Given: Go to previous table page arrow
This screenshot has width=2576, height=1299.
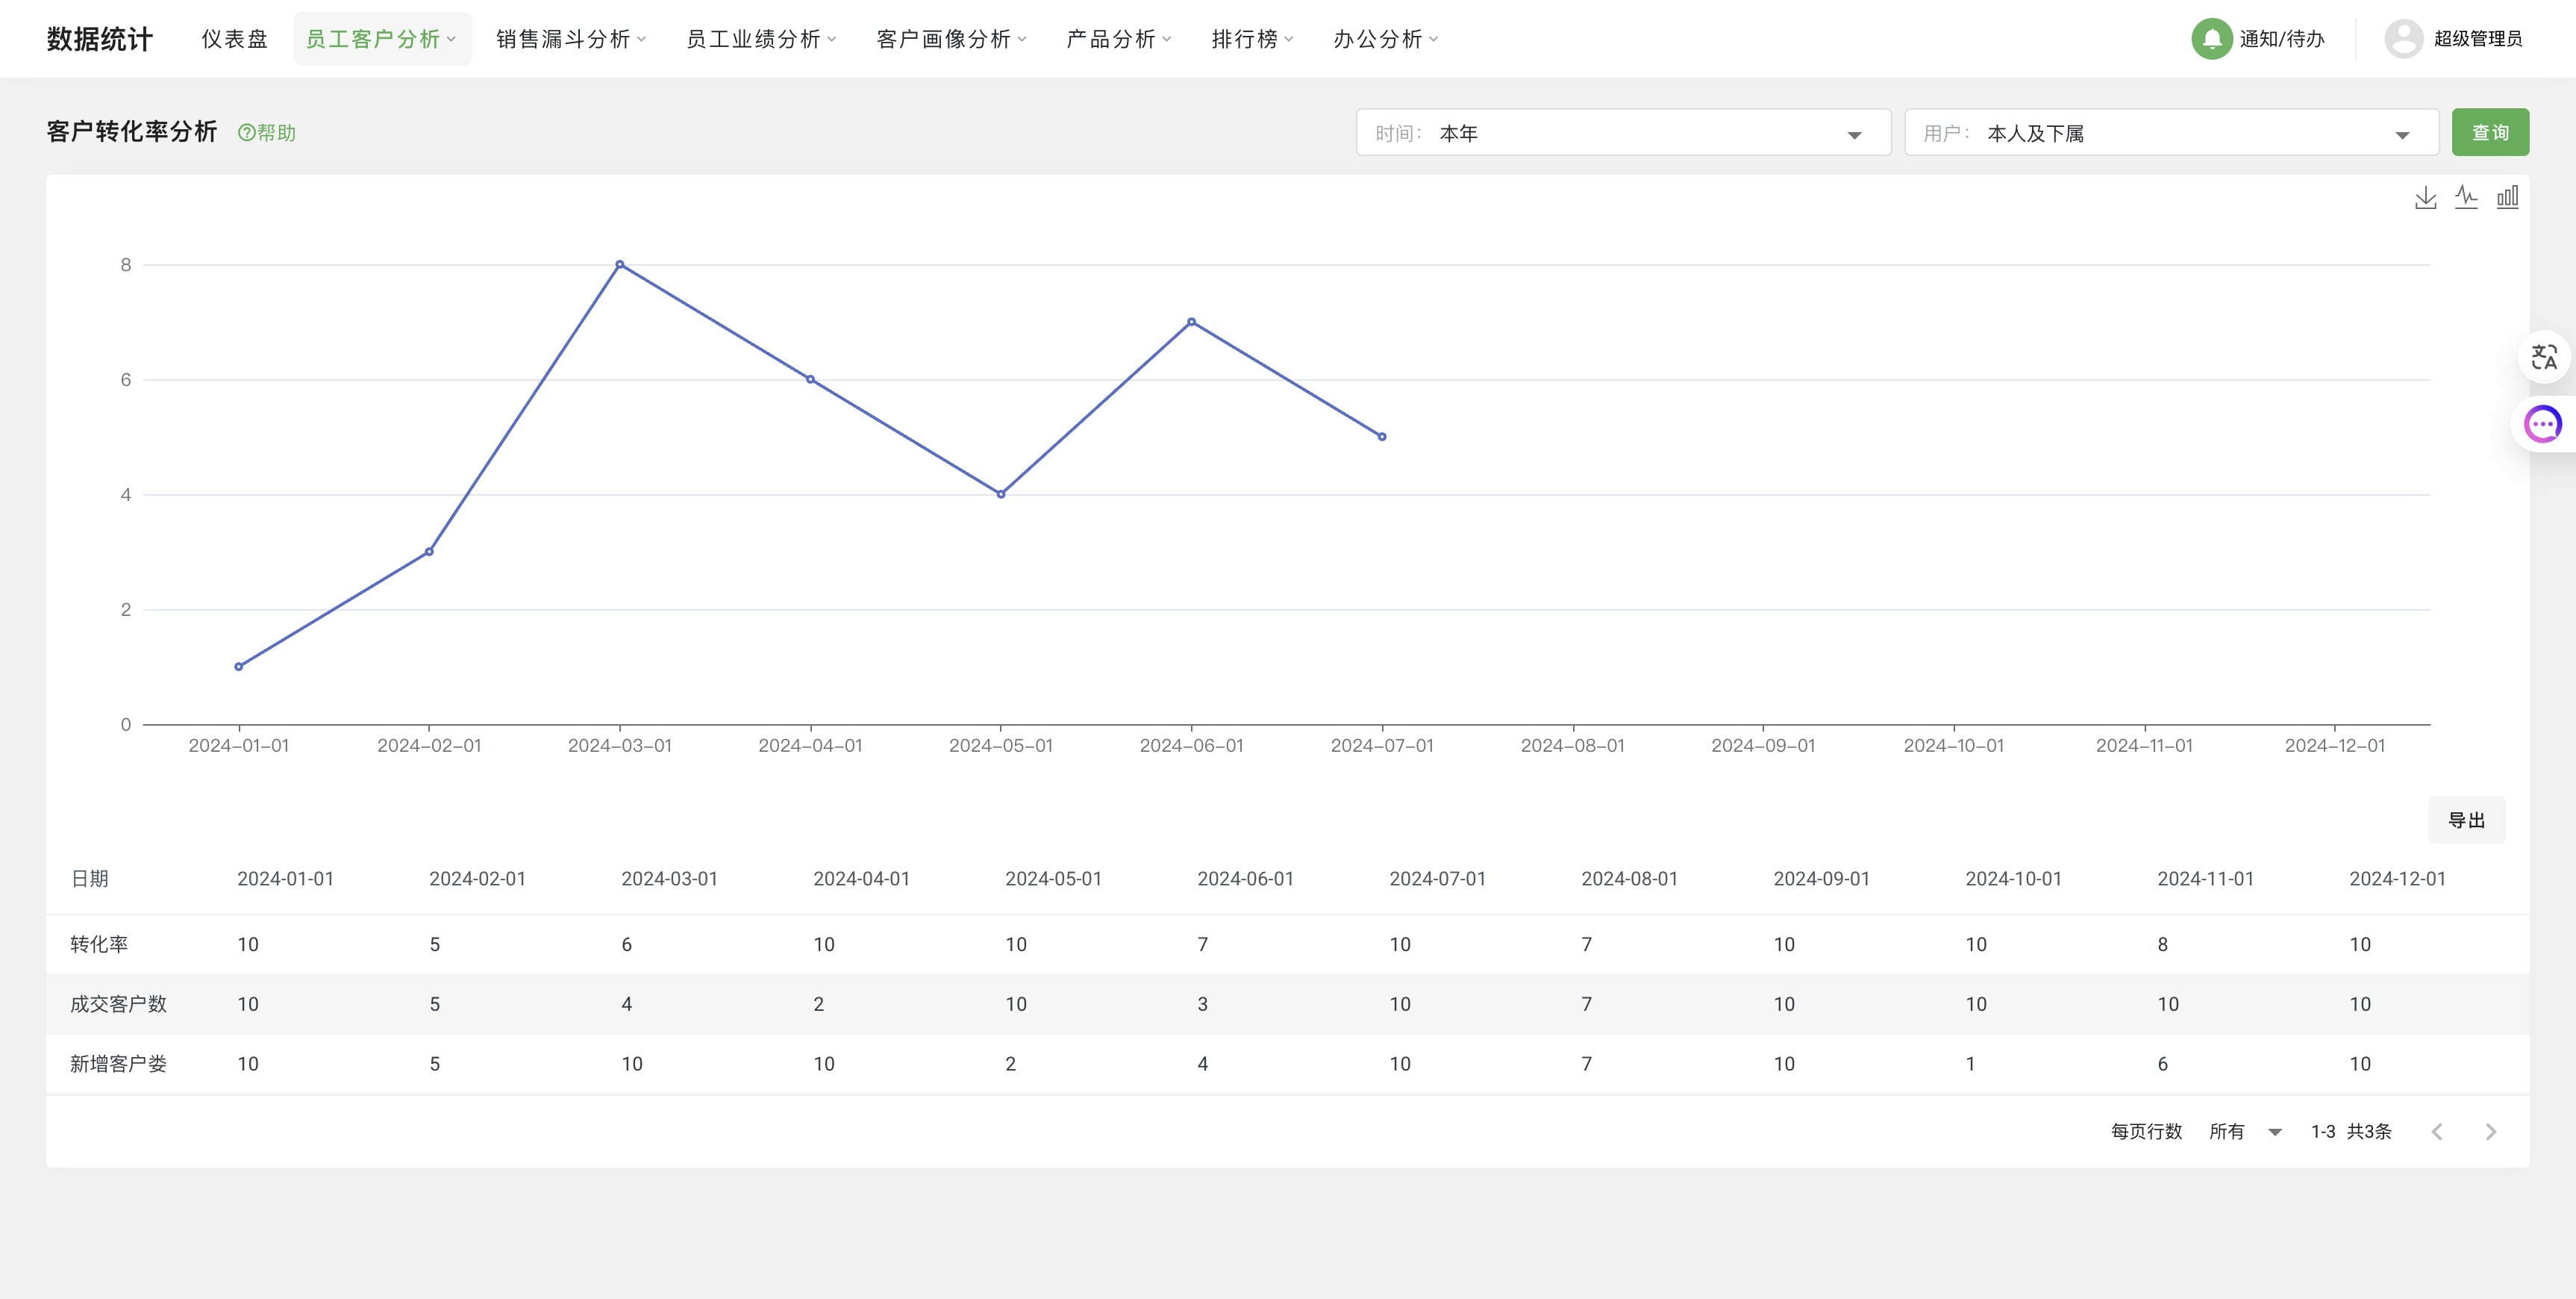Looking at the screenshot, I should (x=2437, y=1132).
